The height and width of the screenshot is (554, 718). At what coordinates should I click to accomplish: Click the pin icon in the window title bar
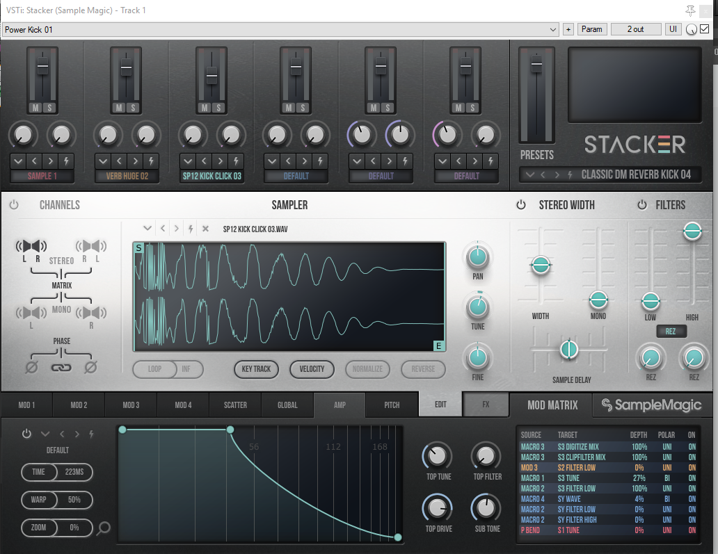690,10
